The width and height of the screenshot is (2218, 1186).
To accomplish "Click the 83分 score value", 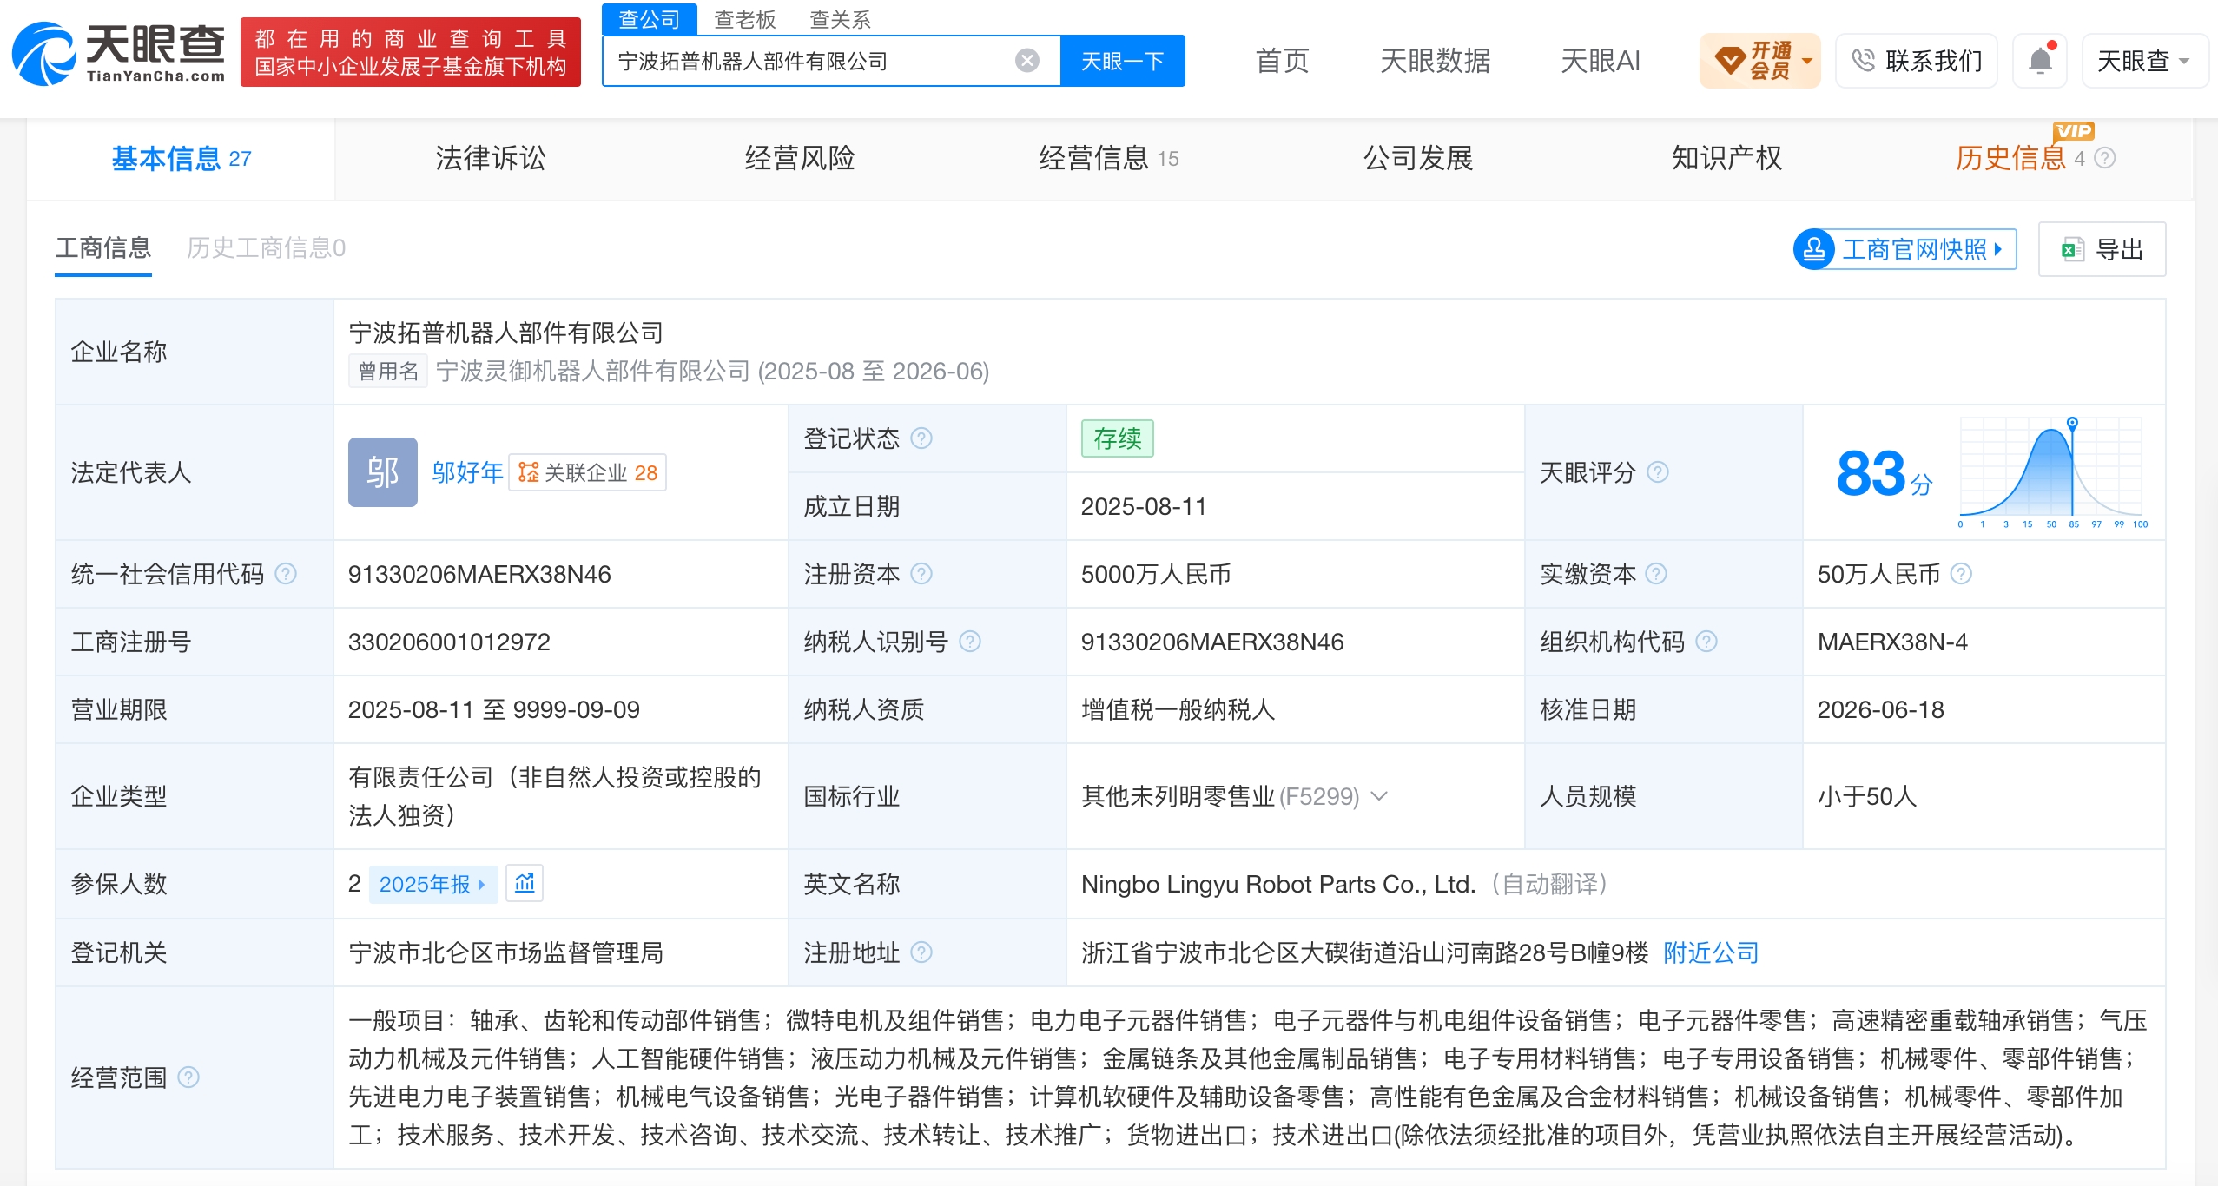I will pyautogui.click(x=1885, y=474).
